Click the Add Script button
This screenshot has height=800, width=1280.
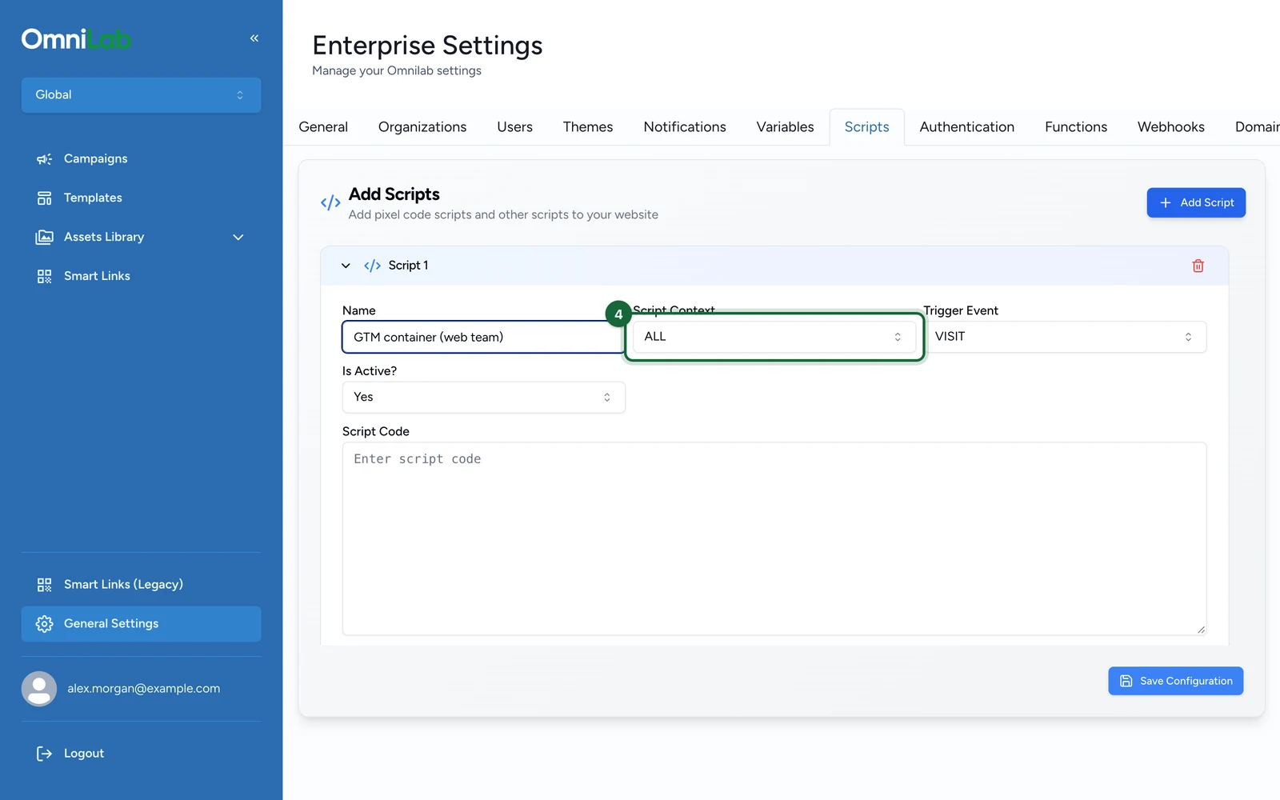(x=1196, y=202)
